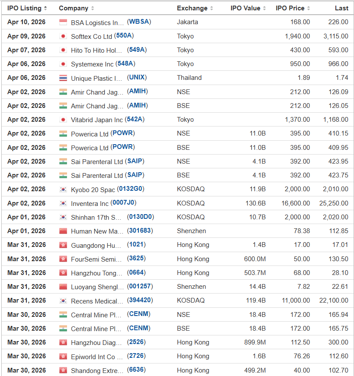This screenshot has width=354, height=376.
Task: Click Japan flag beside Systemexe Inc
Action: click(x=63, y=64)
